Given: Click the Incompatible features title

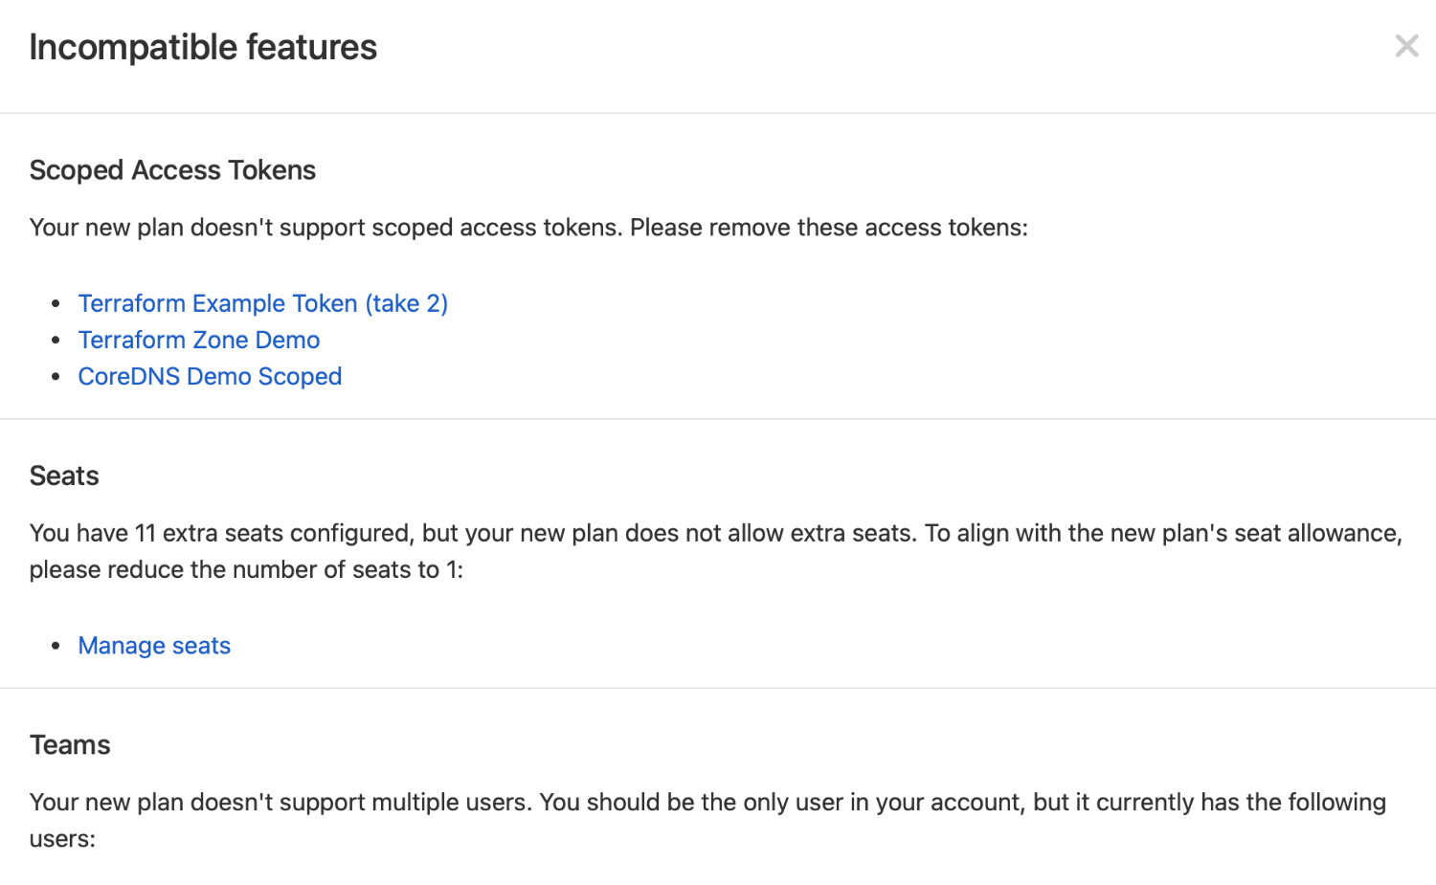Looking at the screenshot, I should [203, 46].
